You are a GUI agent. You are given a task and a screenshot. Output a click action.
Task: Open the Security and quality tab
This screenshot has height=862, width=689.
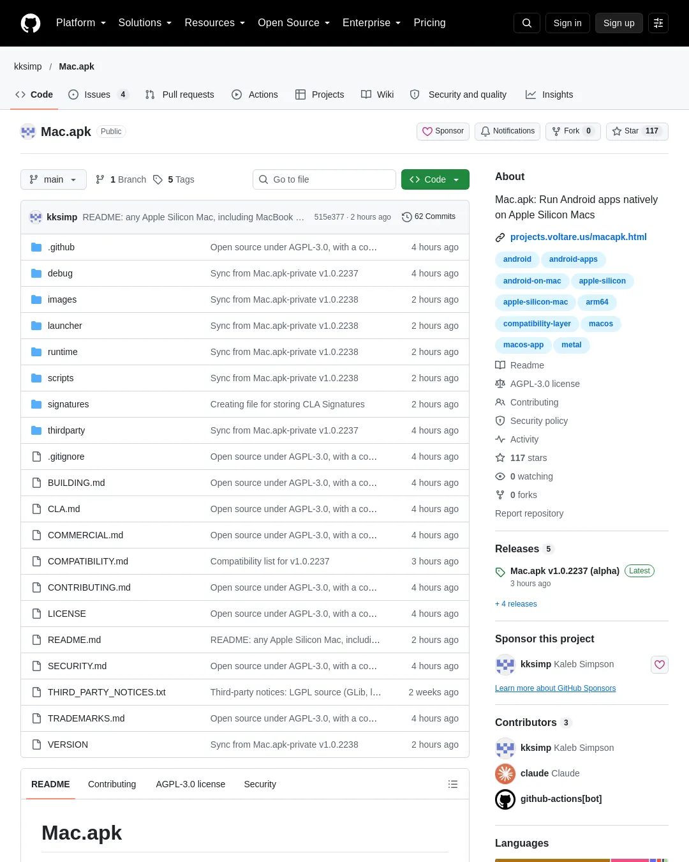click(458, 95)
